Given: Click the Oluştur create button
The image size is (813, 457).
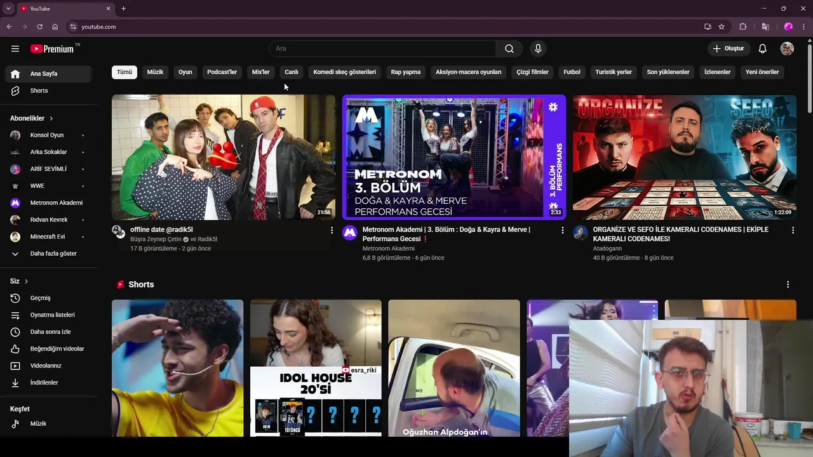Looking at the screenshot, I should click(x=729, y=49).
